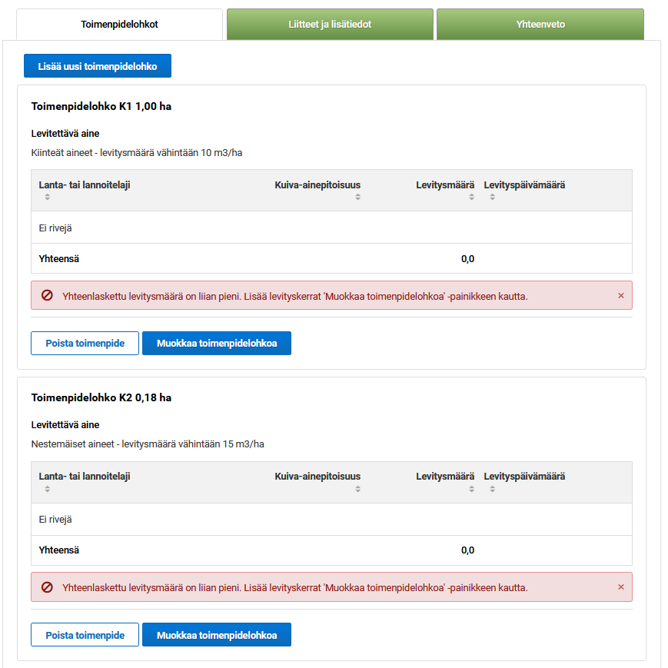Viewport: 668px width, 668px height.
Task: Click Poista toimenpide for lohko K1
Action: [85, 344]
